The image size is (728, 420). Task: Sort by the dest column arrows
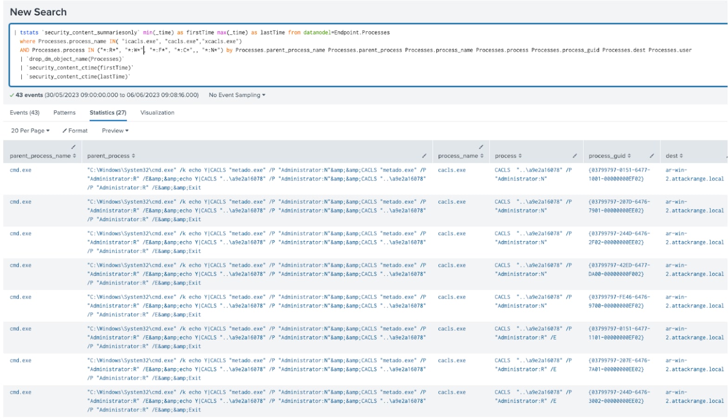pyautogui.click(x=681, y=156)
